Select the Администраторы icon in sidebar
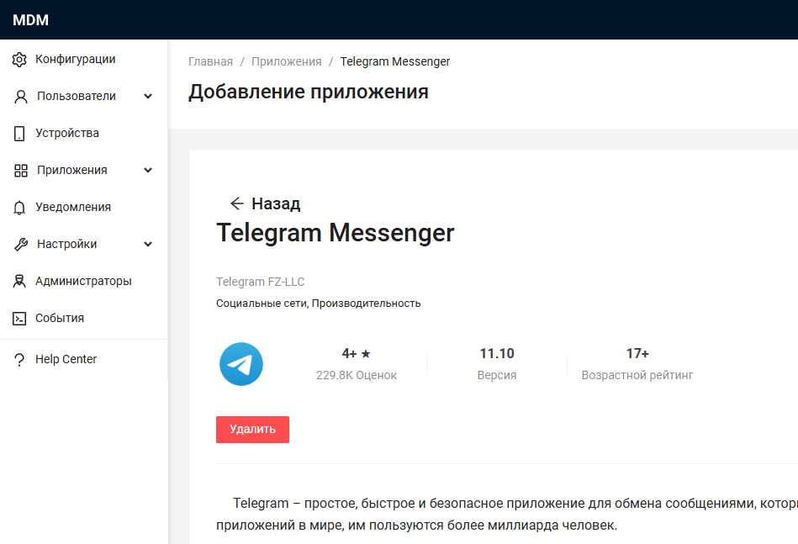This screenshot has height=544, width=798. (x=19, y=282)
